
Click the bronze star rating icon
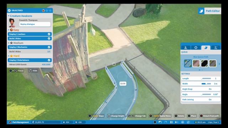(x=43, y=10)
